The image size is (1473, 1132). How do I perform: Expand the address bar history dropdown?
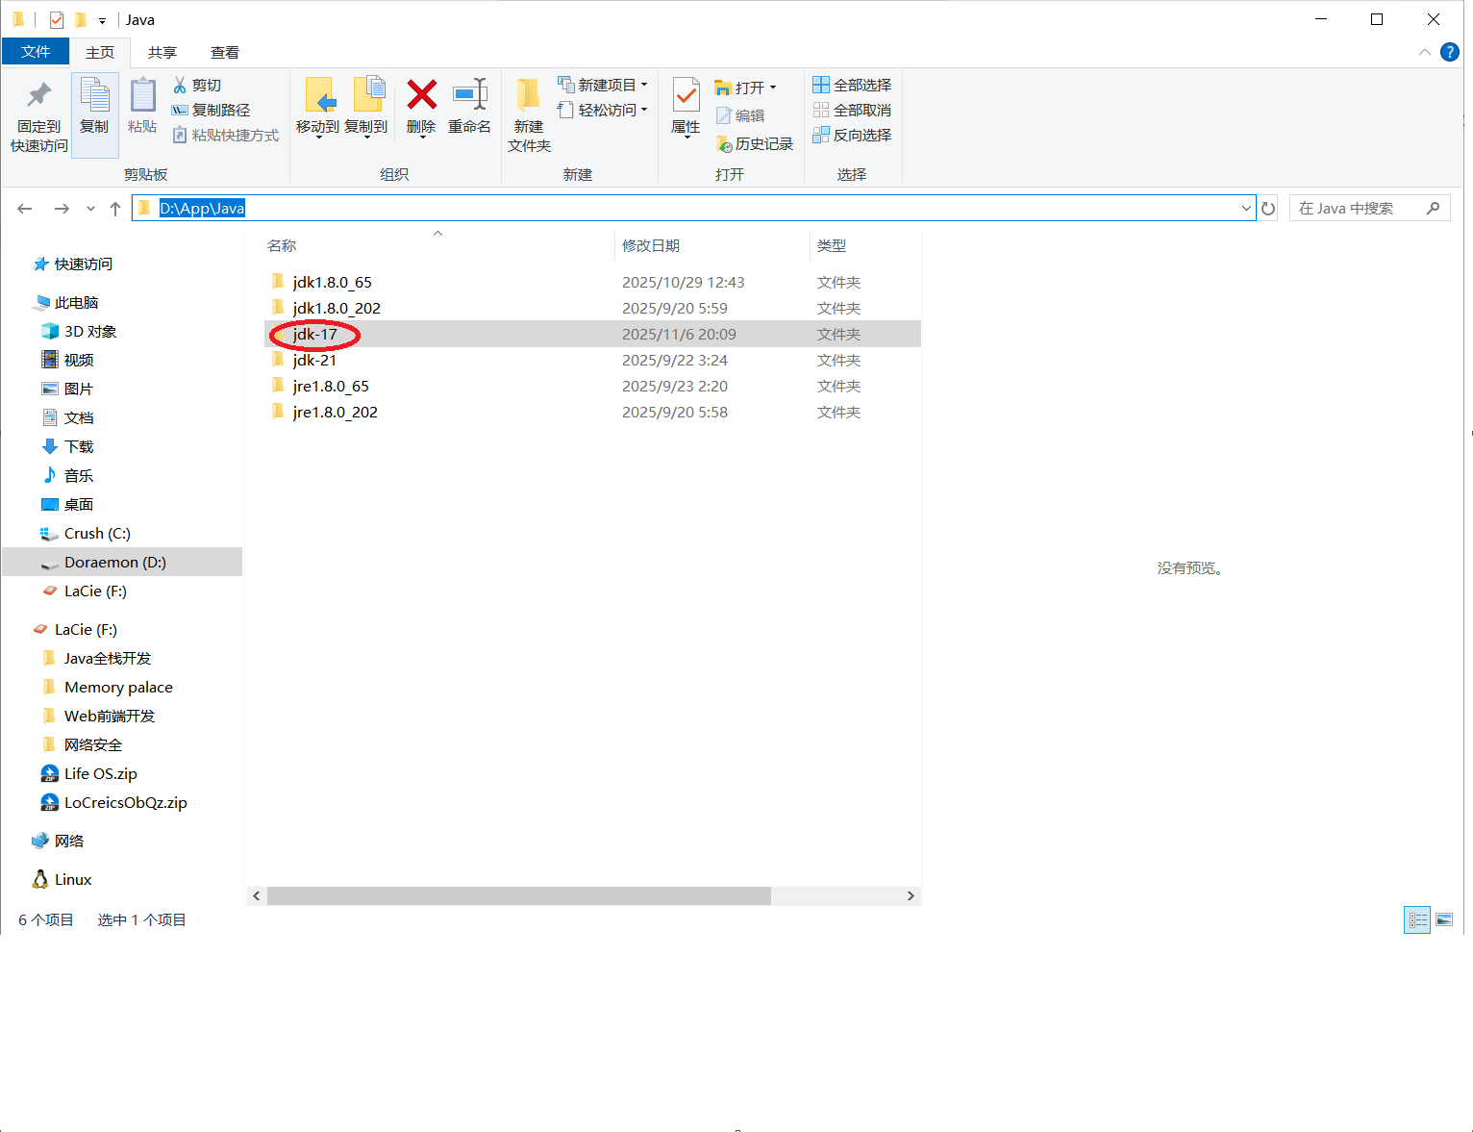tap(1246, 209)
